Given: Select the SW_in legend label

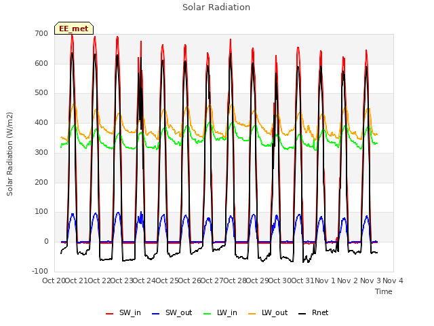Looking at the screenshot, I should (130, 312).
